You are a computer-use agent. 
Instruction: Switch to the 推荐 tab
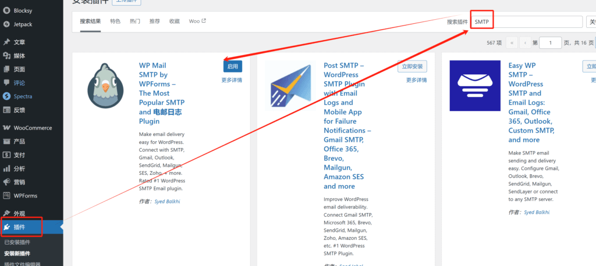[x=155, y=21]
